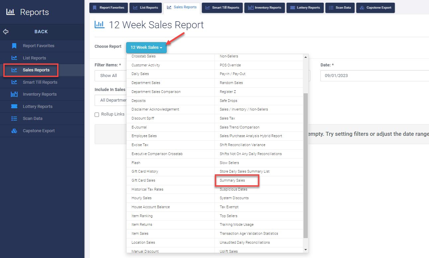Open the All Departments dropdown
This screenshot has height=258, width=429.
point(111,100)
